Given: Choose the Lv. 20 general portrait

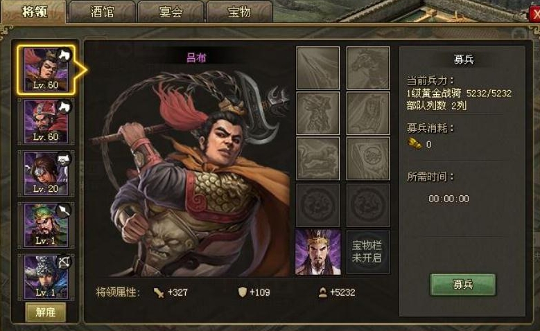Looking at the screenshot, I should [46, 173].
